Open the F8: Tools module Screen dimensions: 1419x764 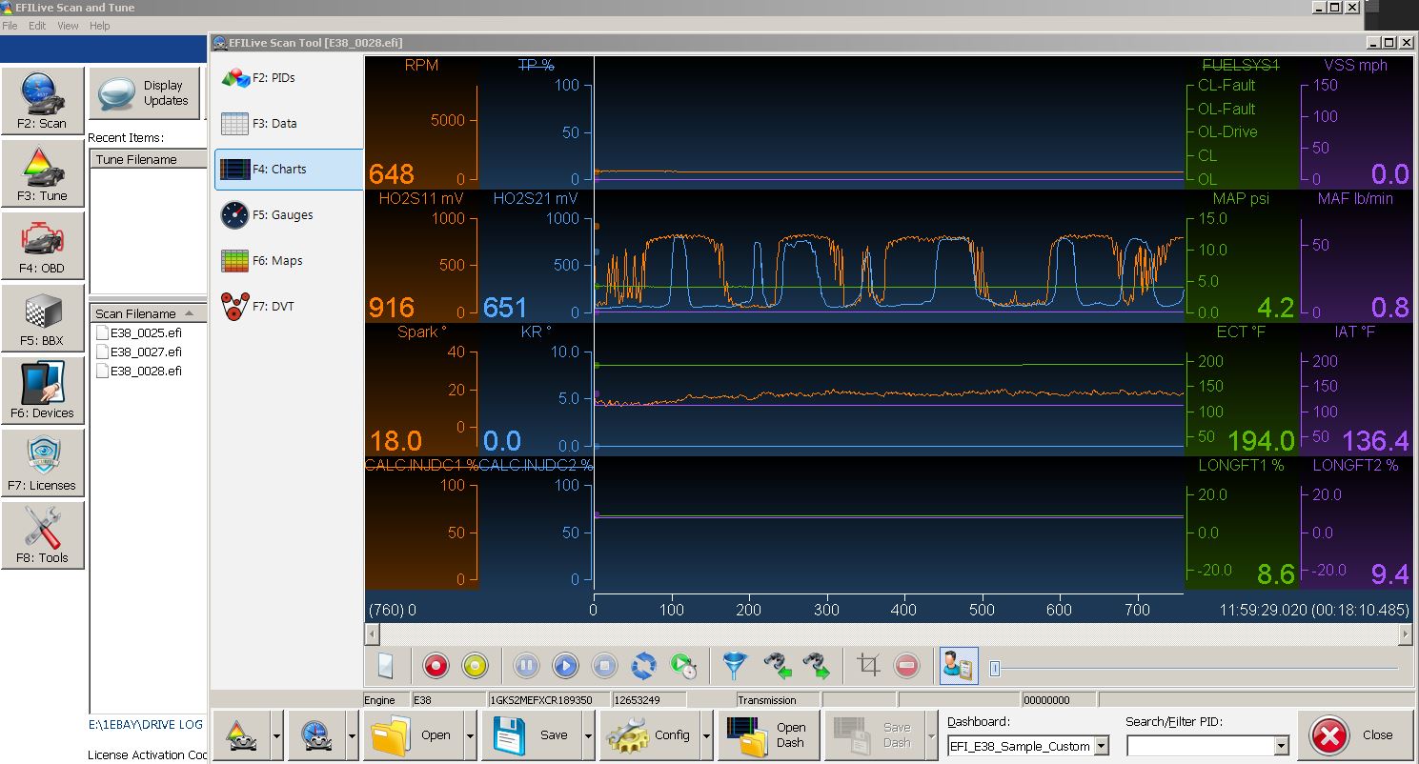(x=42, y=534)
